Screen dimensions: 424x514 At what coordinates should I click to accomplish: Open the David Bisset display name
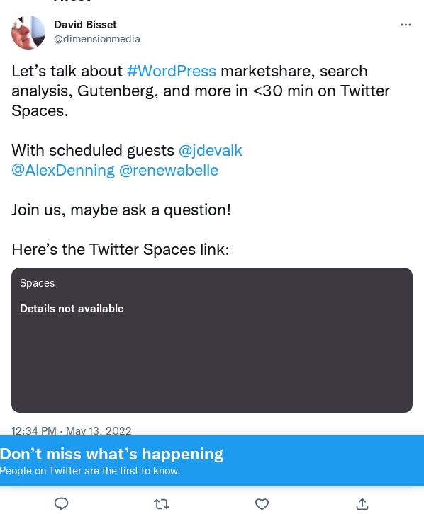point(85,25)
